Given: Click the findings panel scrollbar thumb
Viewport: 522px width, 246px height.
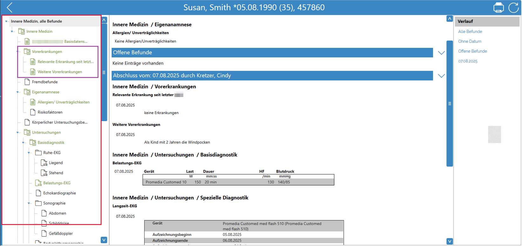Looking at the screenshot, I should click(450, 104).
